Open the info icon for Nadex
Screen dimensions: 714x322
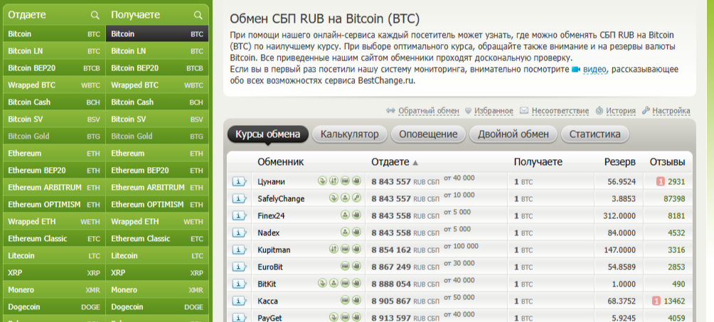pyautogui.click(x=239, y=232)
